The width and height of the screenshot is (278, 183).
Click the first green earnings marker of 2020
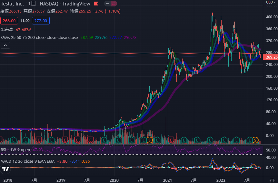click(118, 140)
